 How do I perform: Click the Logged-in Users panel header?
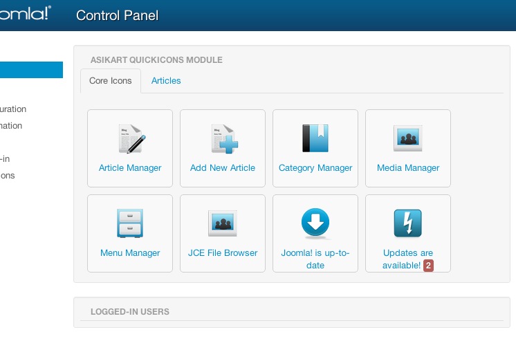[130, 312]
